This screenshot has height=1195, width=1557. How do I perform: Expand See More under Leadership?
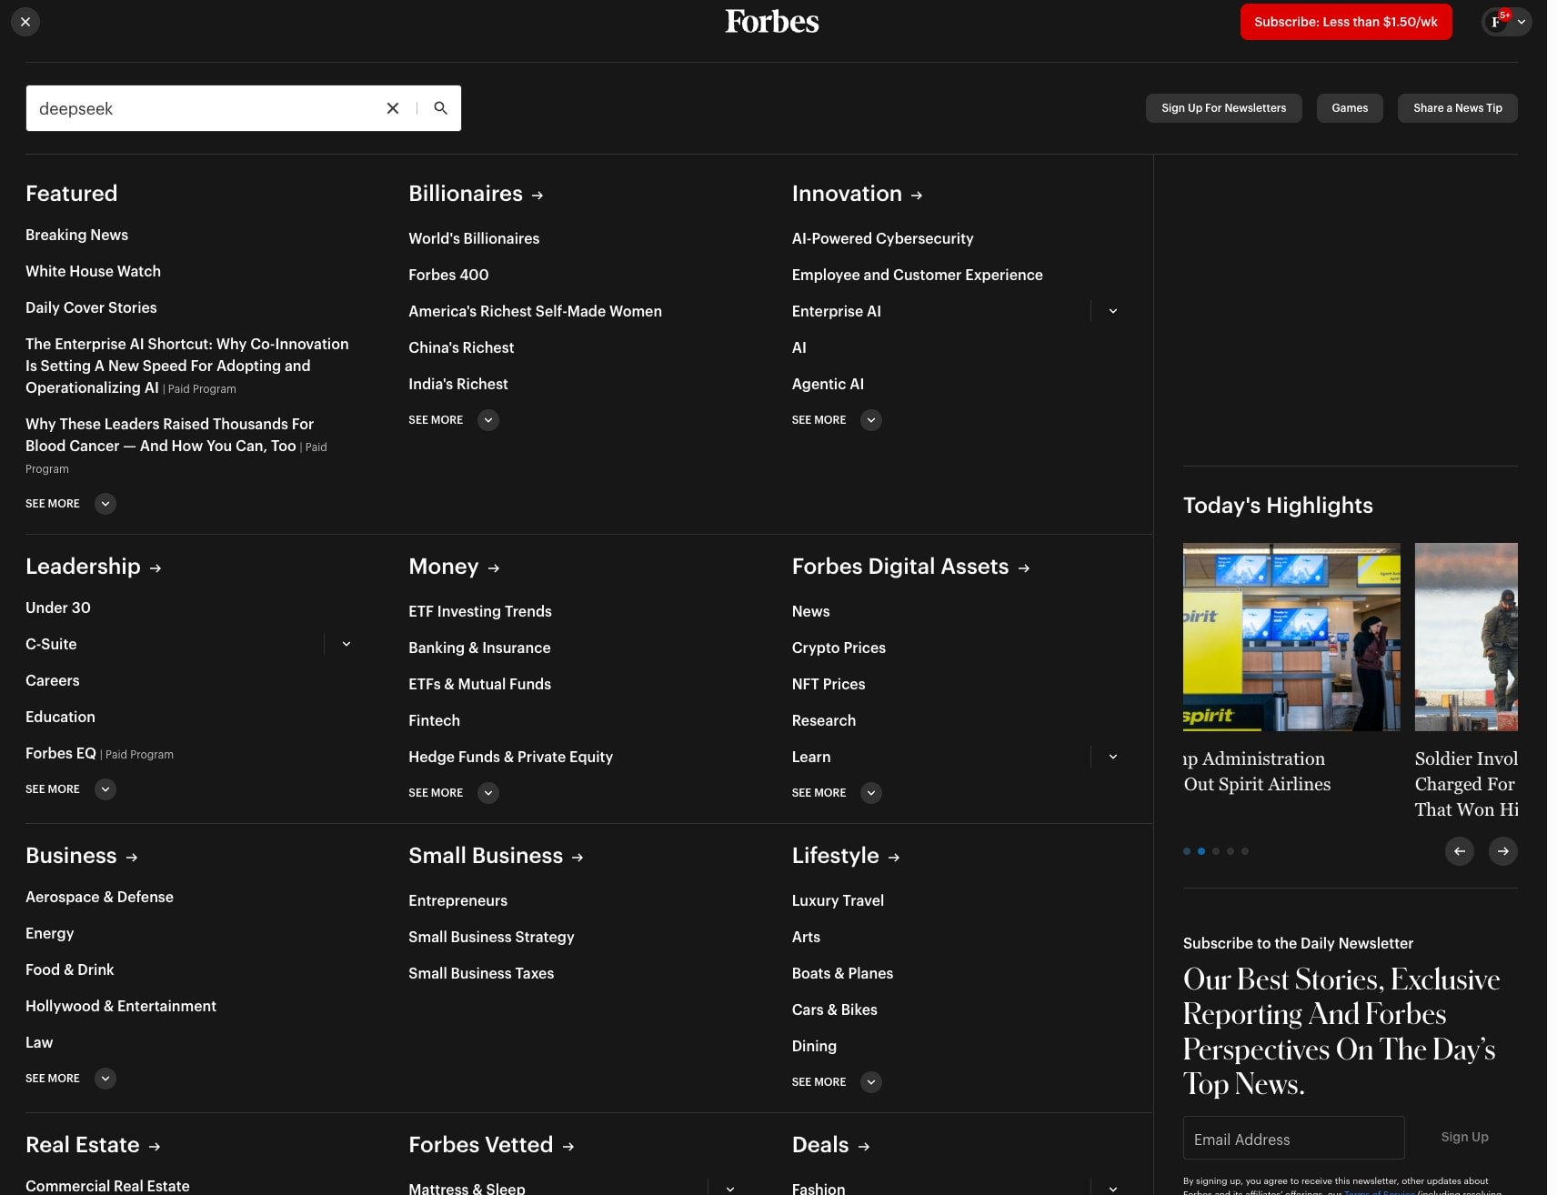71,789
